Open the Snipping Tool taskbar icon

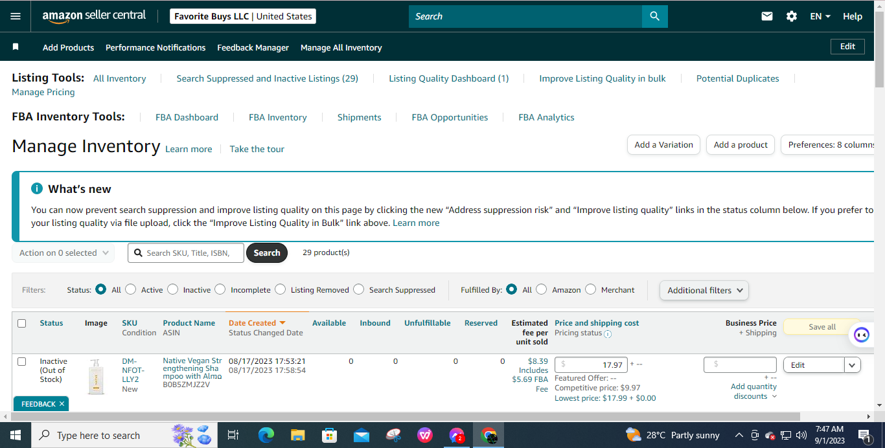pyautogui.click(x=393, y=435)
